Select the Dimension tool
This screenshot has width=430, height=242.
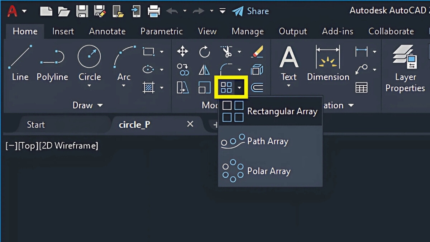point(328,63)
